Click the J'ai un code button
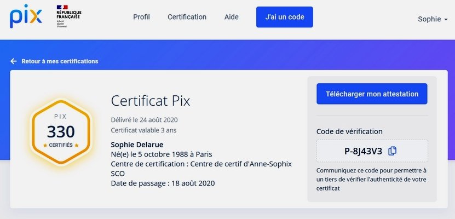Screen dimensions: 455x219 [284, 17]
